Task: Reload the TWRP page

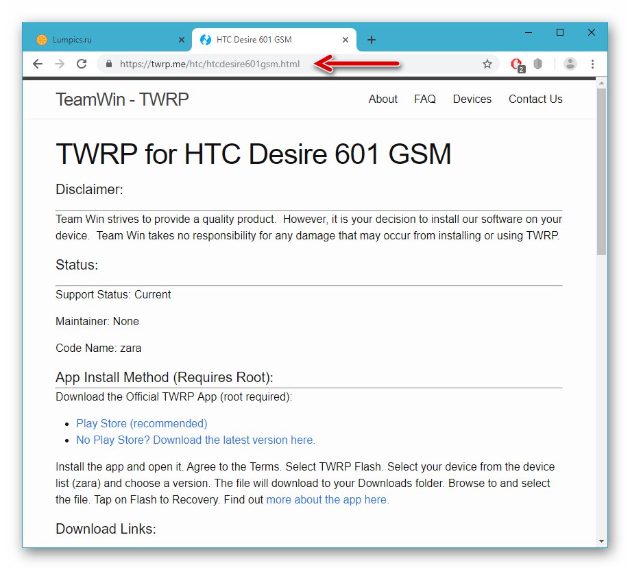Action: pos(82,64)
